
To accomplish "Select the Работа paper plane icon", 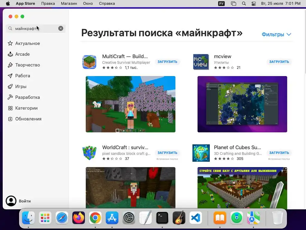I will click(x=10, y=76).
